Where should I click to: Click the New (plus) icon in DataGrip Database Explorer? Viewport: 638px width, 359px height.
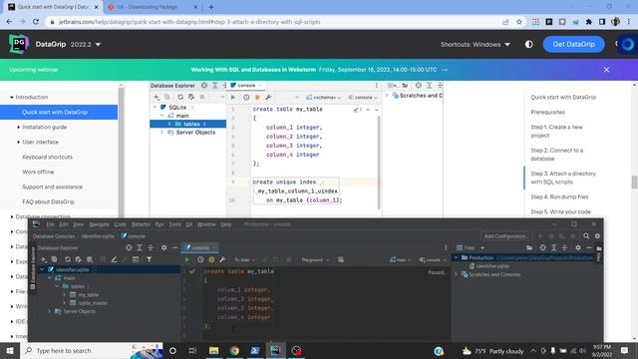click(44, 259)
